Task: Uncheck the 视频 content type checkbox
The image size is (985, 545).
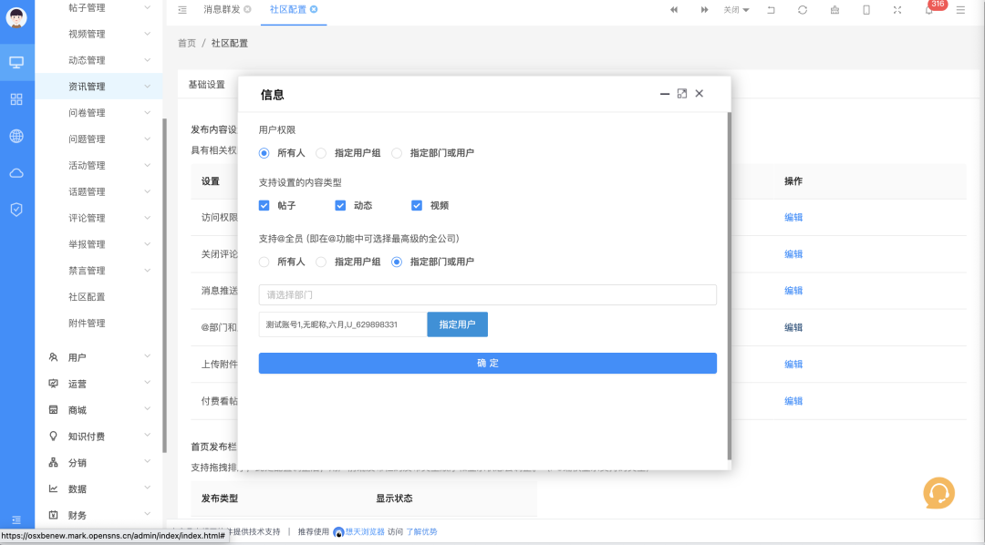Action: tap(417, 205)
